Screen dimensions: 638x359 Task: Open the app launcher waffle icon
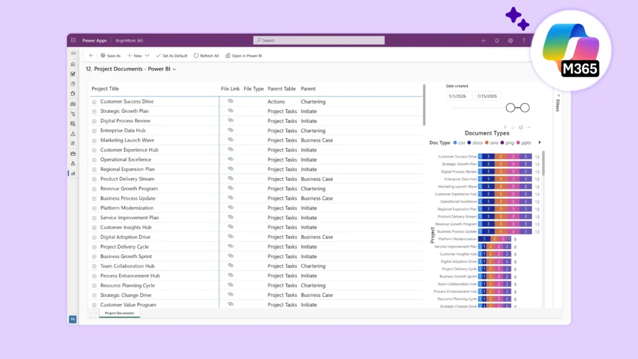point(74,41)
